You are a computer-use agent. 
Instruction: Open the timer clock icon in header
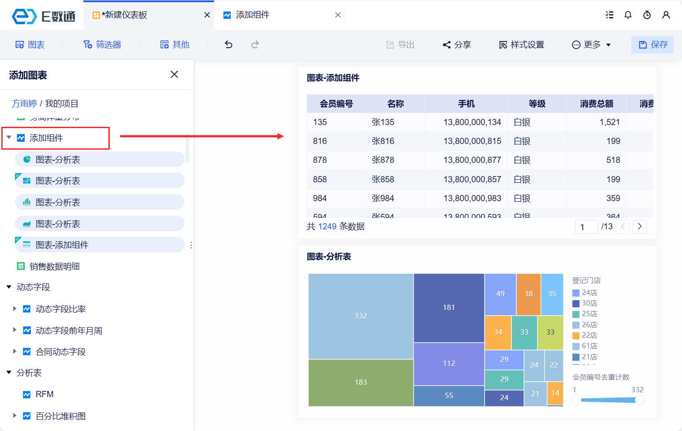[x=647, y=15]
